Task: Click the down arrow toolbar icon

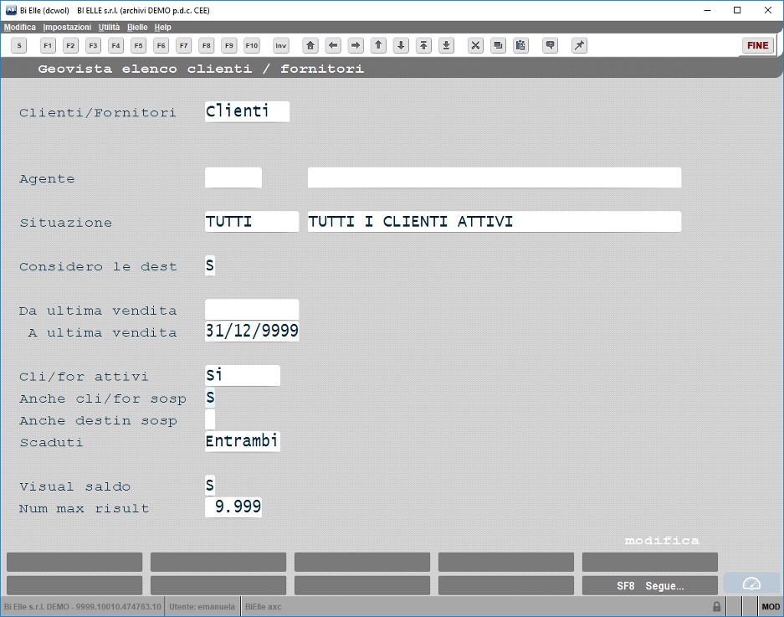Action: point(401,46)
